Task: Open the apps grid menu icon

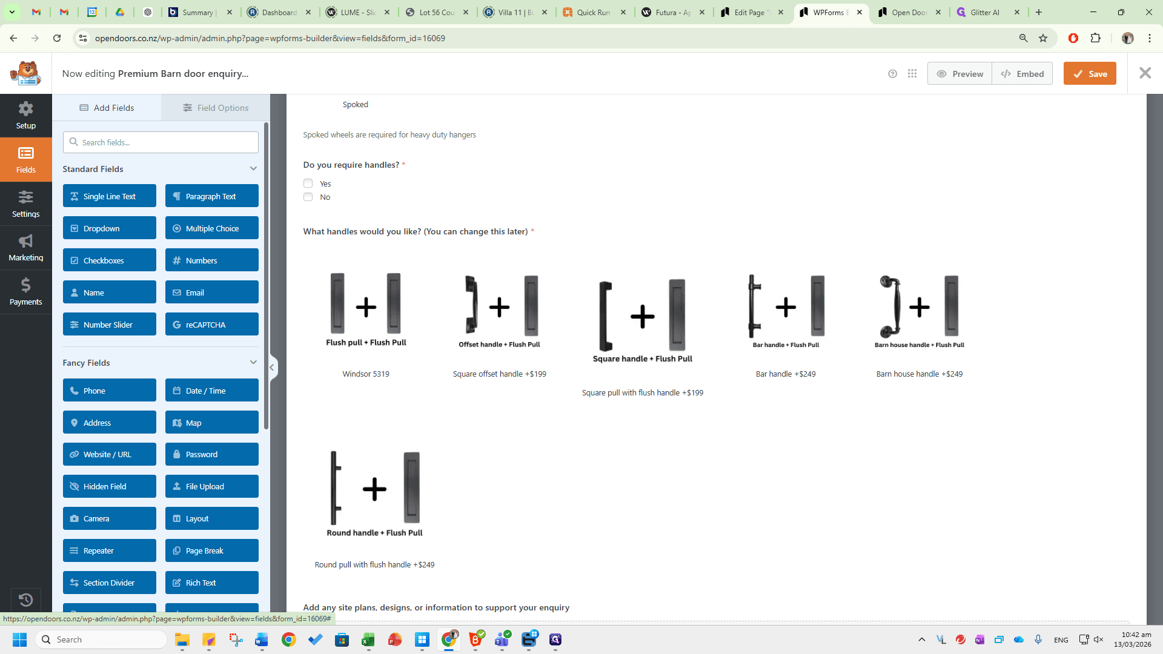Action: (x=912, y=74)
